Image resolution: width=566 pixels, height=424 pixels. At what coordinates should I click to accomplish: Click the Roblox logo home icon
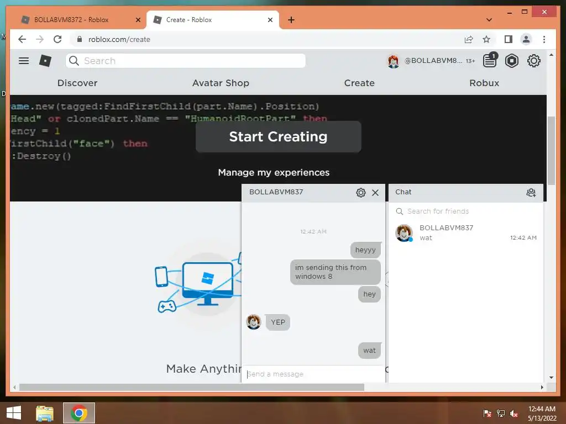[45, 61]
